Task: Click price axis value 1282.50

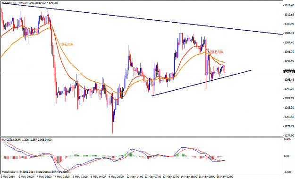Action: coord(289,117)
